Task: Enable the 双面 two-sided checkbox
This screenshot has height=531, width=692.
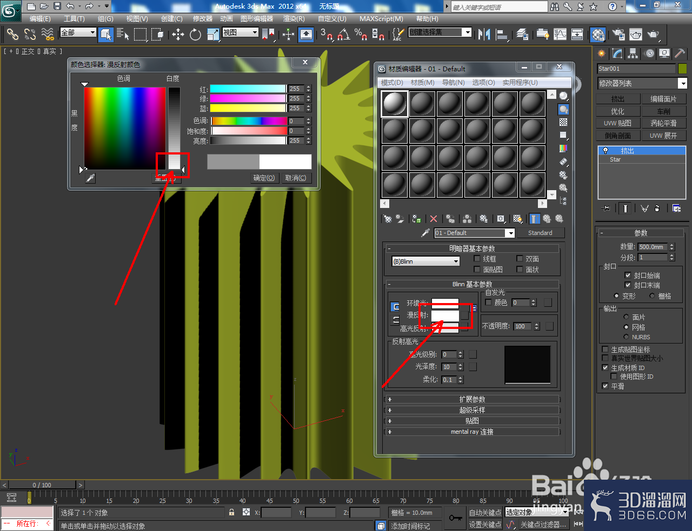Action: (x=520, y=259)
